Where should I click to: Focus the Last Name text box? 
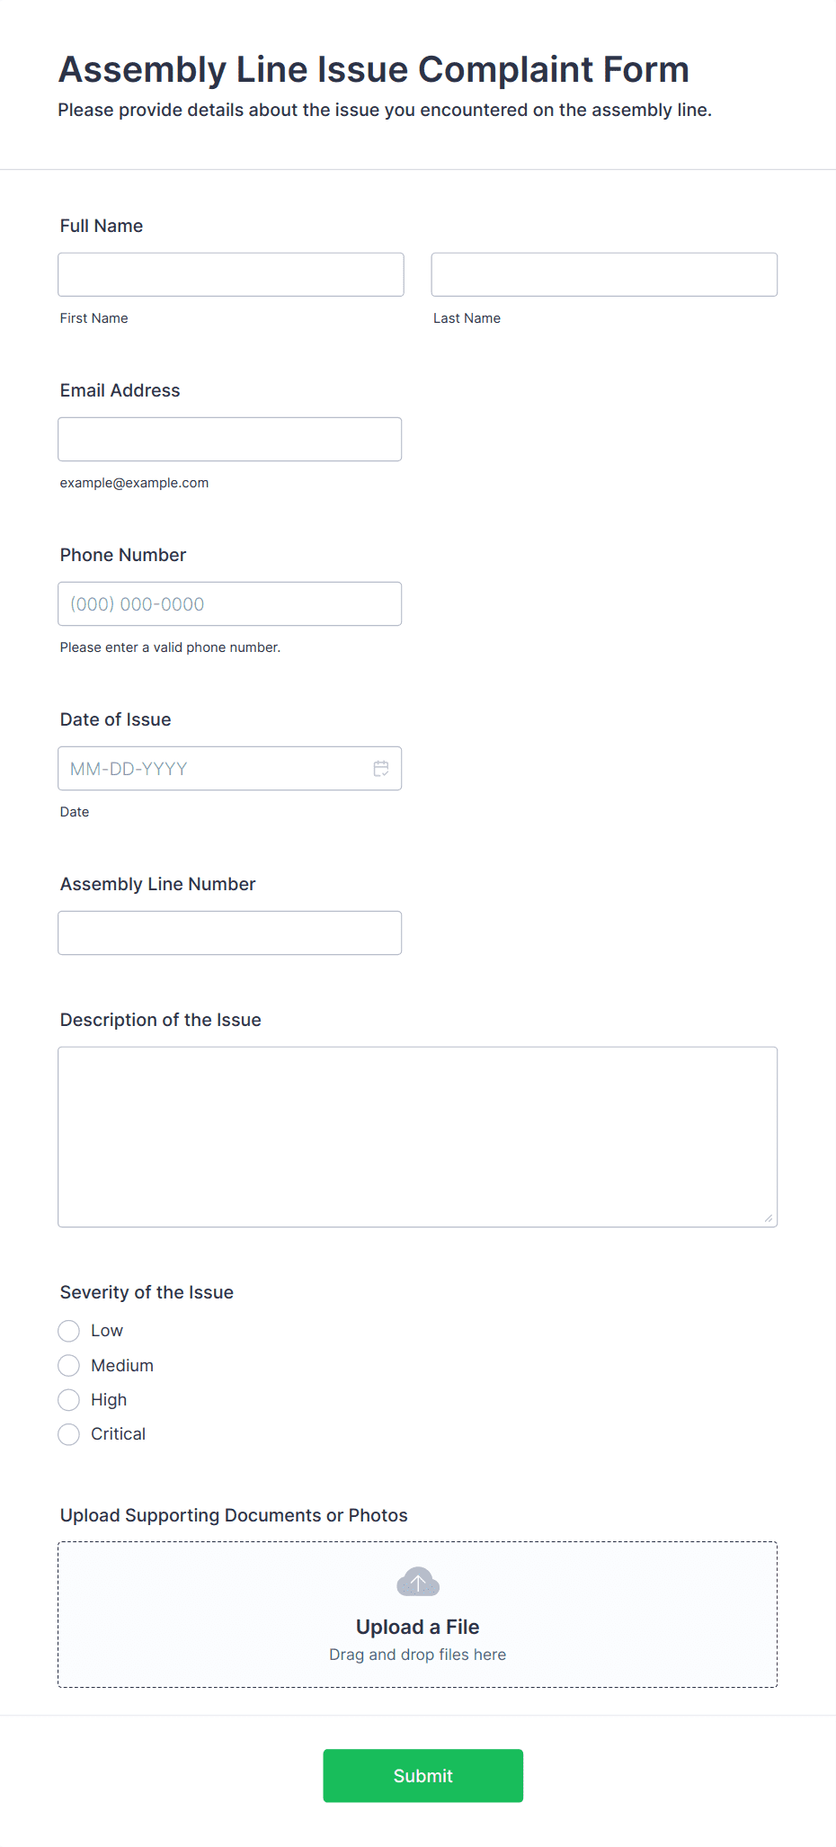[x=604, y=274]
